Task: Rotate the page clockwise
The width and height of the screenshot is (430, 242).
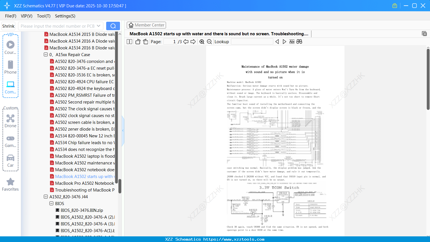Action: [145, 41]
